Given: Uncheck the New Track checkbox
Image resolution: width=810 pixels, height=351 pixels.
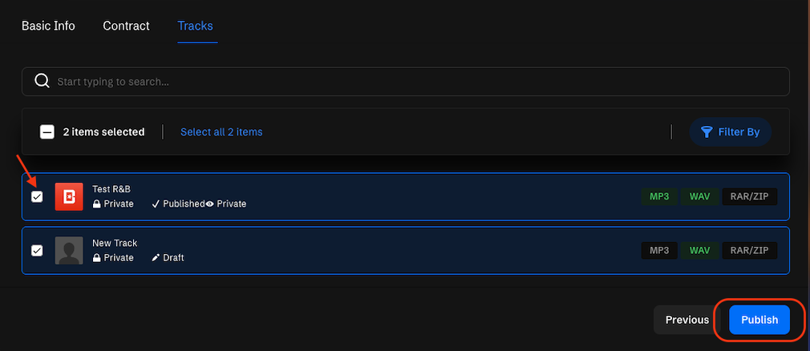Looking at the screenshot, I should tap(37, 251).
